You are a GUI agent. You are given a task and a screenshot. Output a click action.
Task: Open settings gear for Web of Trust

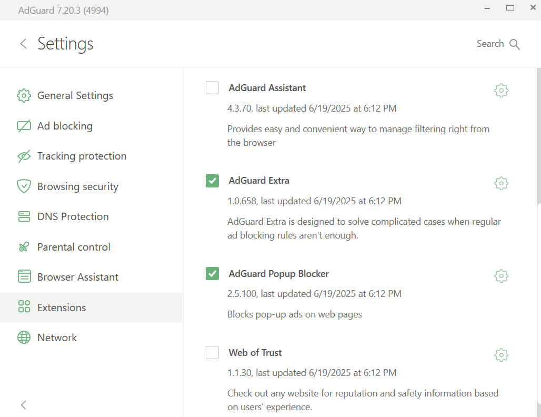click(501, 355)
